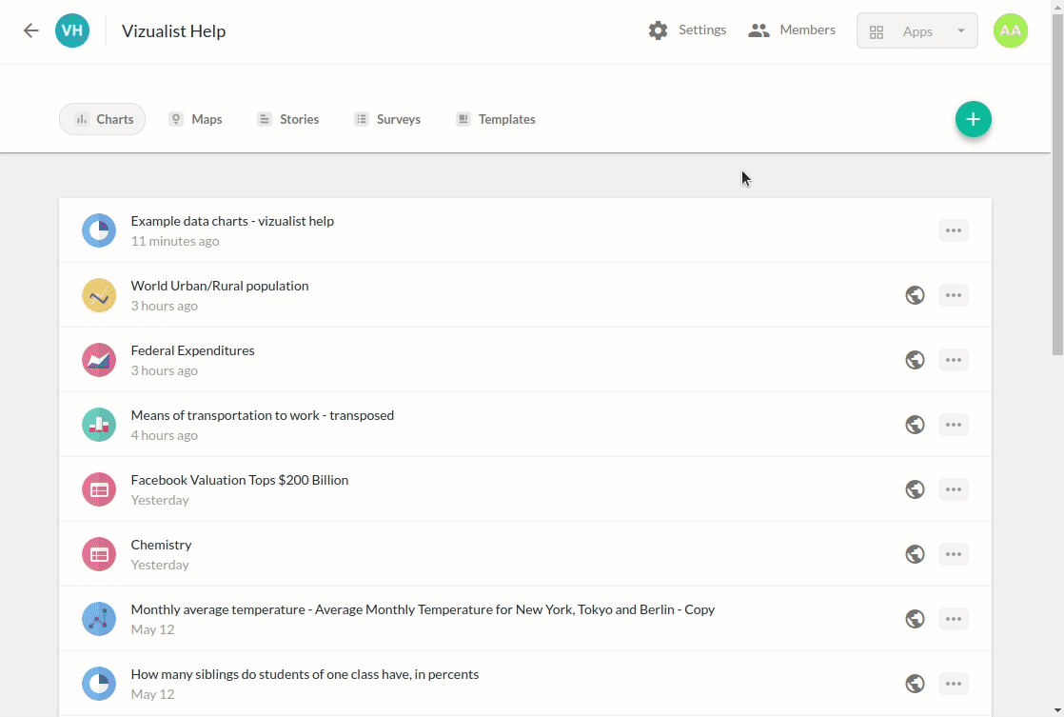Expand more options menu for Facebook Valuation

coord(953,489)
